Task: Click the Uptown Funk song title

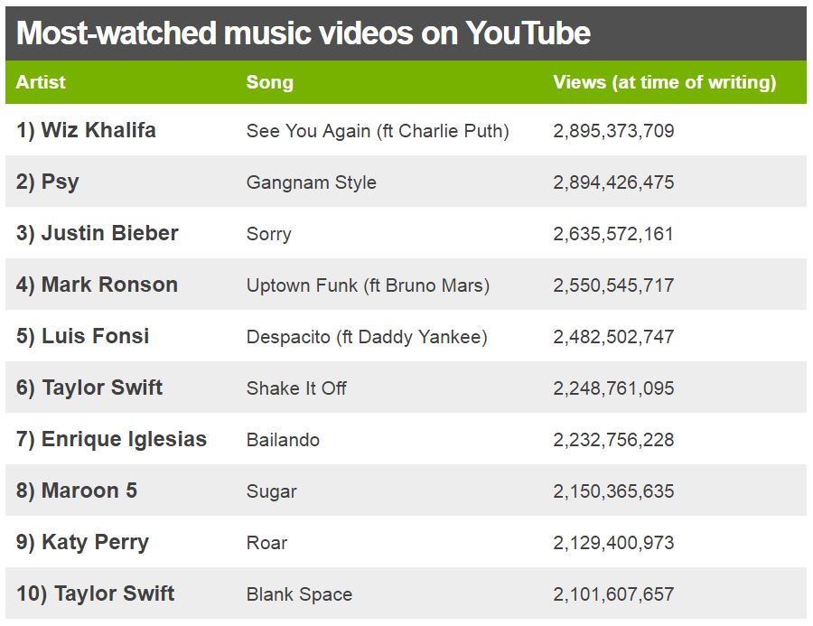Action: pyautogui.click(x=369, y=285)
